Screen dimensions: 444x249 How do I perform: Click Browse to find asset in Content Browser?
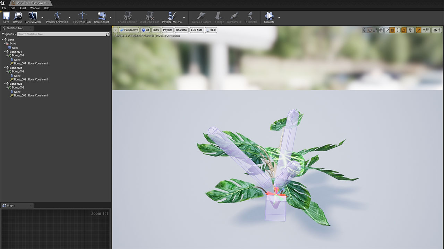pos(17,17)
